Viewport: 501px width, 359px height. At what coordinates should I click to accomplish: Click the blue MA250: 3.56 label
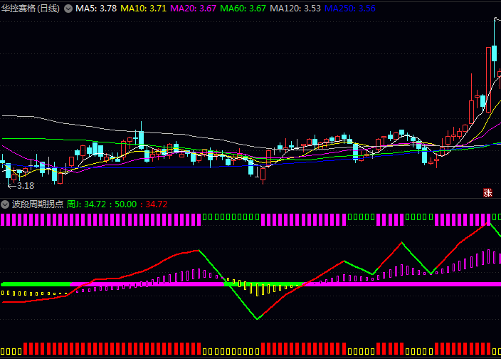[x=349, y=9]
